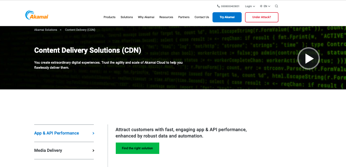The image size is (346, 167).
Task: Call the phone number 0008000403831
Action: pos(230,6)
